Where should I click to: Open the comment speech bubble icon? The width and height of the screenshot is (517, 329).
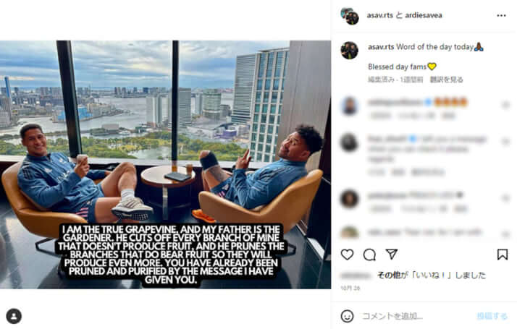(369, 255)
